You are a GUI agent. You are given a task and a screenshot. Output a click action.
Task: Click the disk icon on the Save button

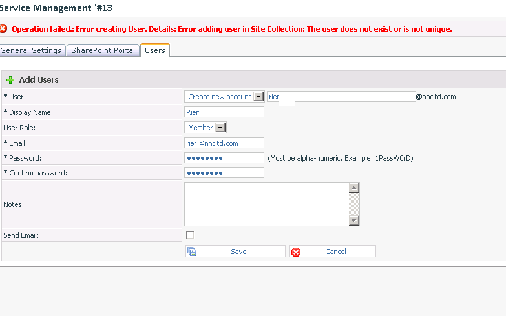click(x=192, y=252)
